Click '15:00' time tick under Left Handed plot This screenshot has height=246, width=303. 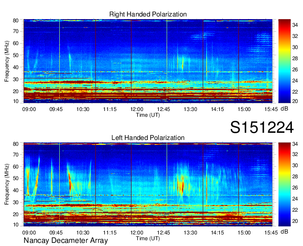pos(244,233)
